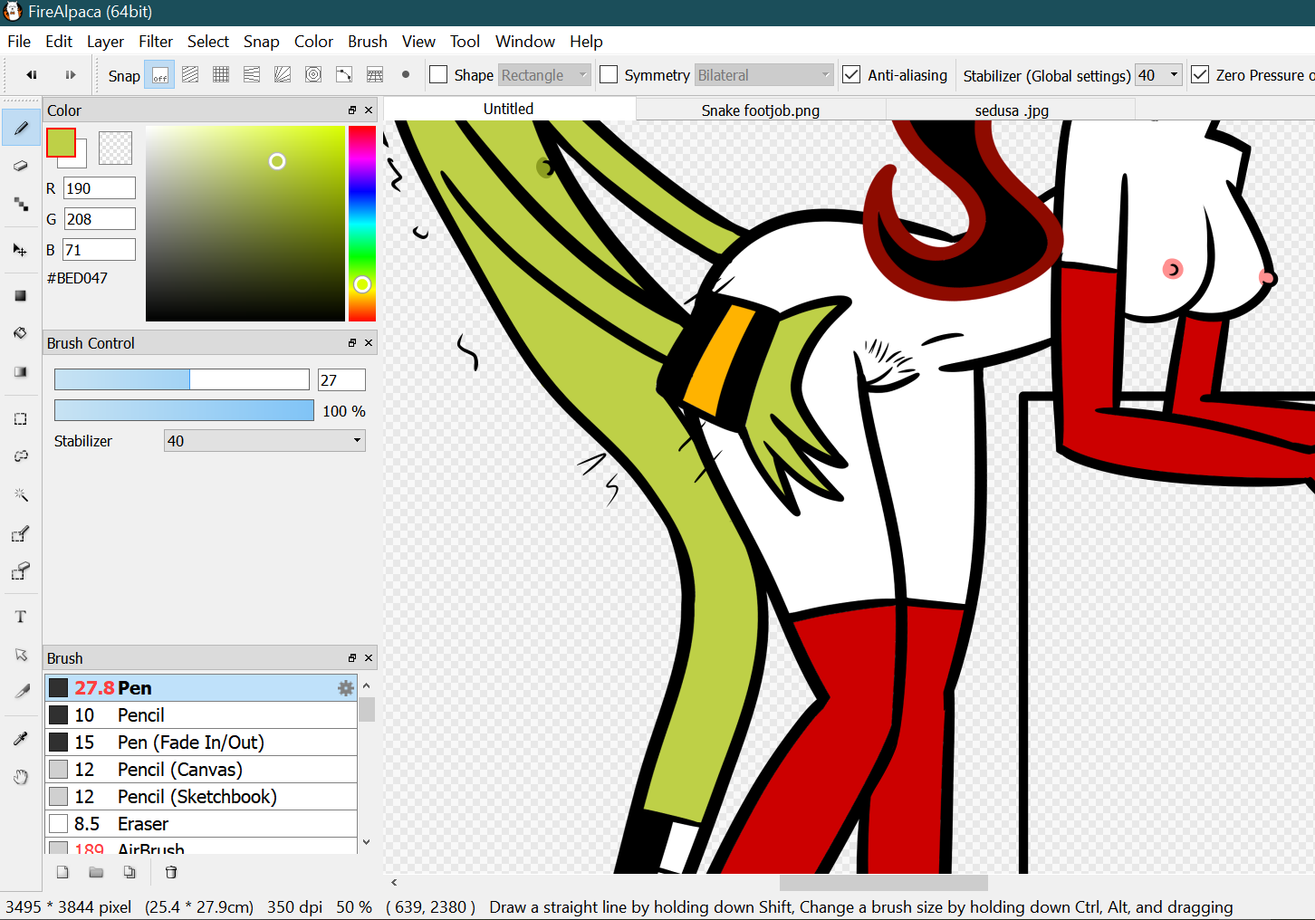Activate the Bucket fill tool
1315x920 pixels.
pyautogui.click(x=21, y=333)
